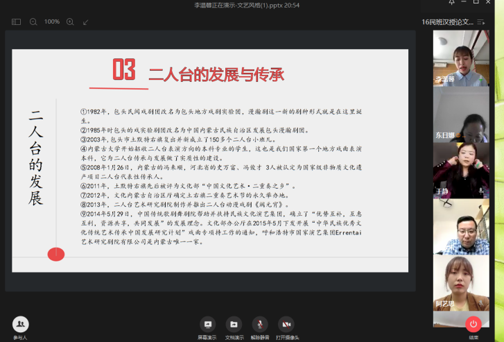Start screen sharing with 屏幕演示
The height and width of the screenshot is (342, 504).
click(x=207, y=325)
